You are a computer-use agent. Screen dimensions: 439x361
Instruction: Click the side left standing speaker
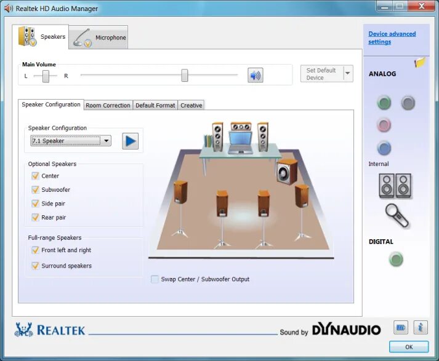[180, 208]
